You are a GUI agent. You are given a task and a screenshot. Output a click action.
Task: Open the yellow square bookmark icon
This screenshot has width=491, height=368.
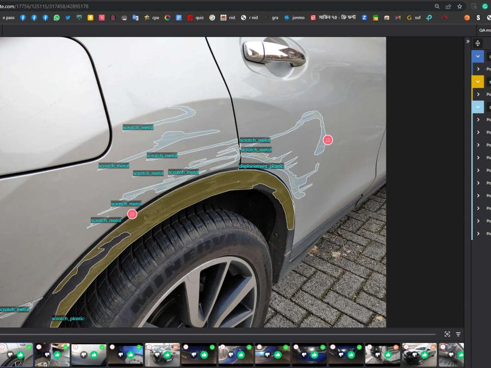pos(90,18)
